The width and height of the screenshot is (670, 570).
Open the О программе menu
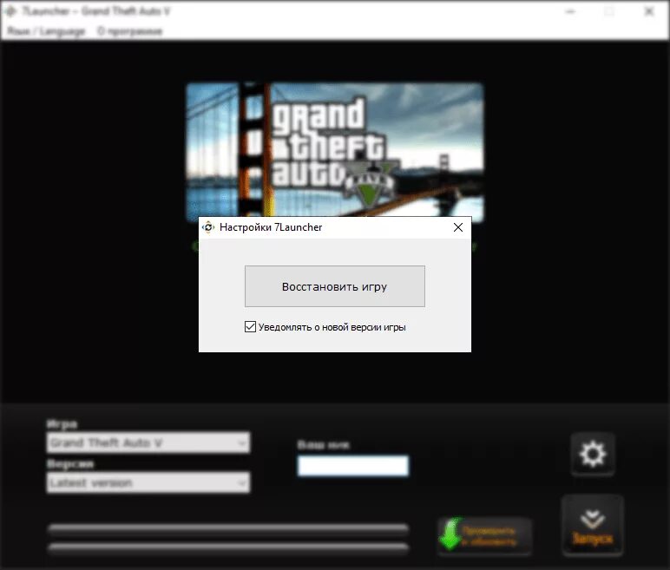pos(130,31)
